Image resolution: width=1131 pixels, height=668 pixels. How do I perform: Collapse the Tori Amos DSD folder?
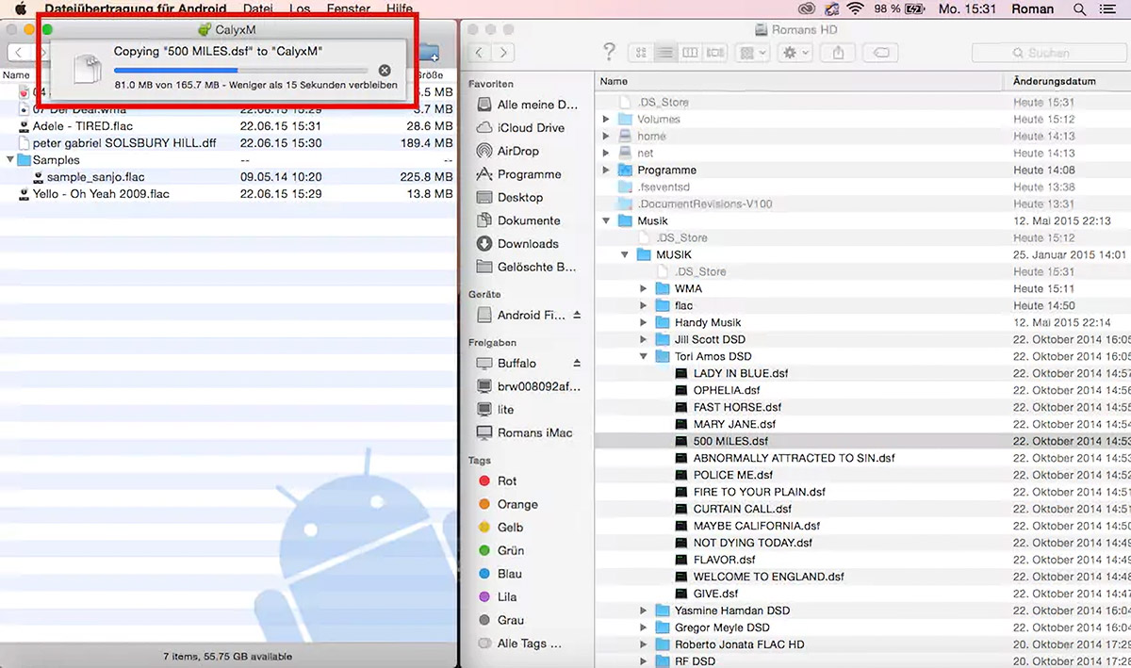(644, 357)
